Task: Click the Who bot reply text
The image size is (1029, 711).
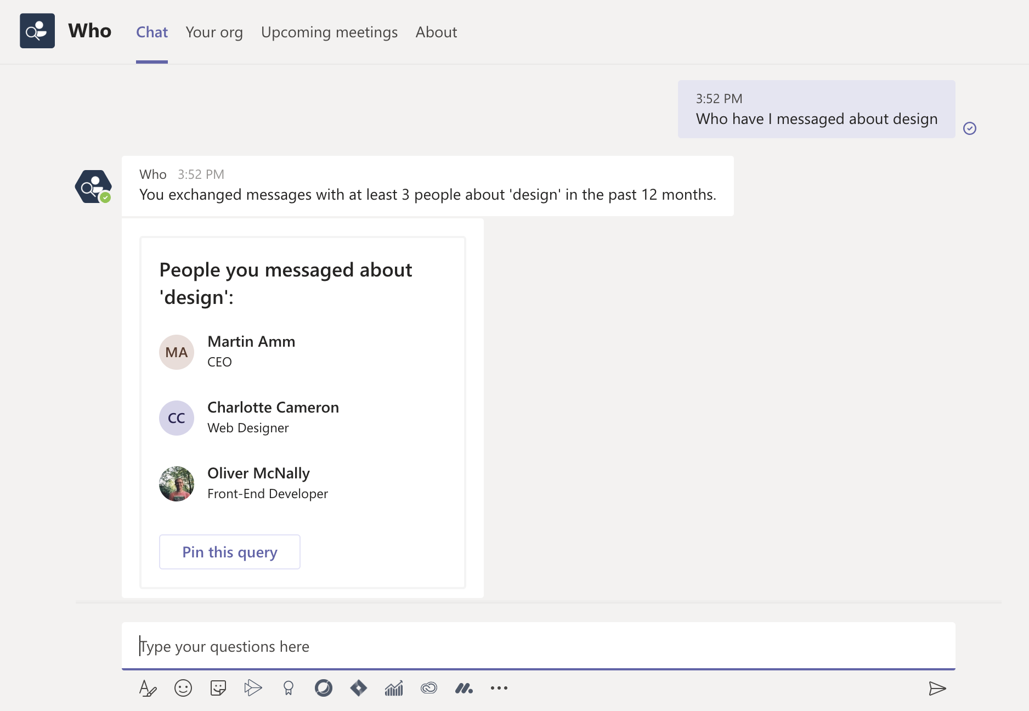Action: tap(428, 195)
